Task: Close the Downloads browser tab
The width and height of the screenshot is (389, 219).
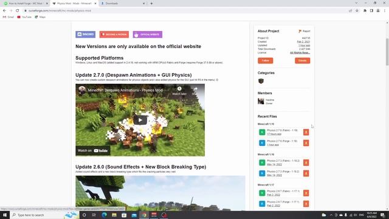Action: point(143,4)
